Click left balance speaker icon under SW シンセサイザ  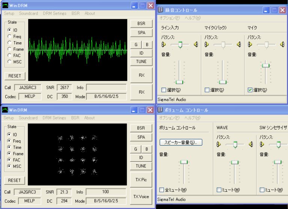262,145
